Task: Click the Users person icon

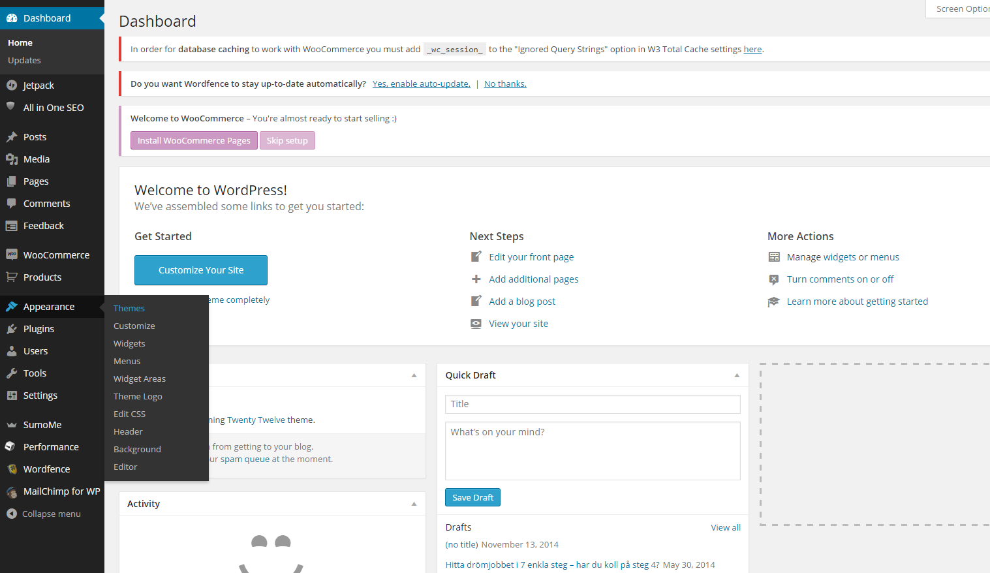Action: point(12,351)
